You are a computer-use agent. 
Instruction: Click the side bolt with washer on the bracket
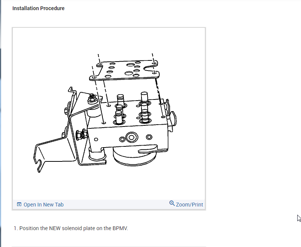(x=81, y=134)
